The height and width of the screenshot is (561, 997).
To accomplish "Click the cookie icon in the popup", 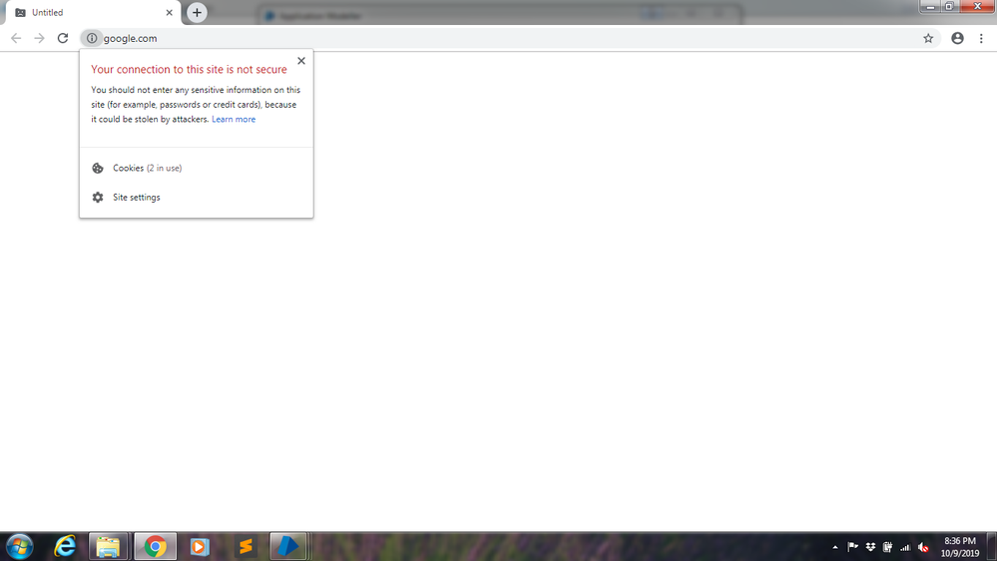I will point(97,168).
